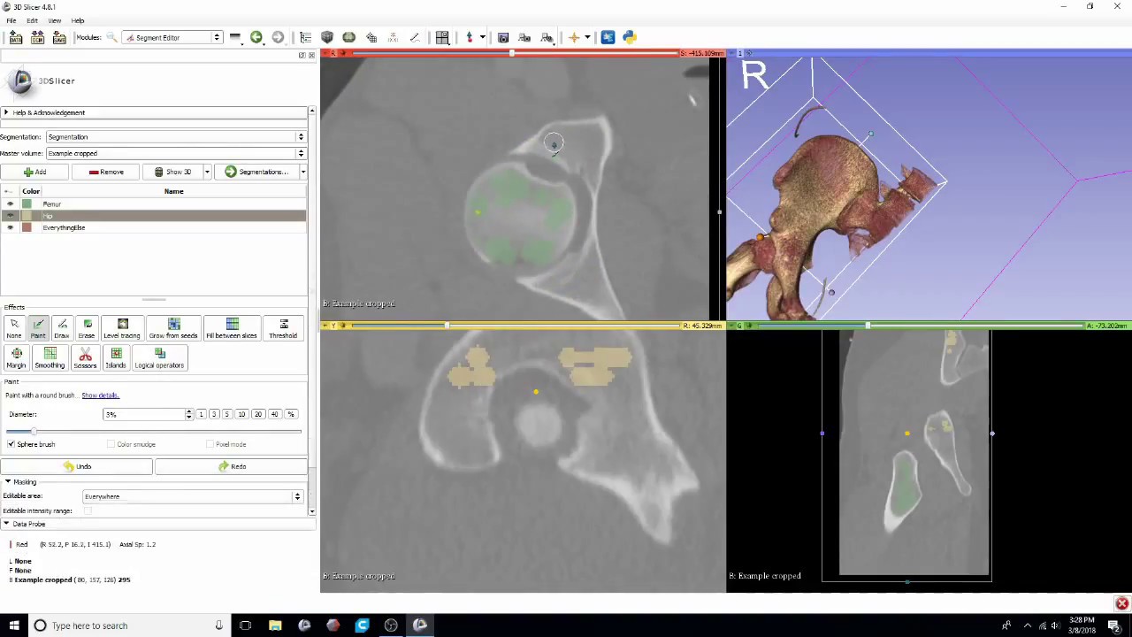
Task: Open Show 3D options arrow
Action: tap(207, 172)
